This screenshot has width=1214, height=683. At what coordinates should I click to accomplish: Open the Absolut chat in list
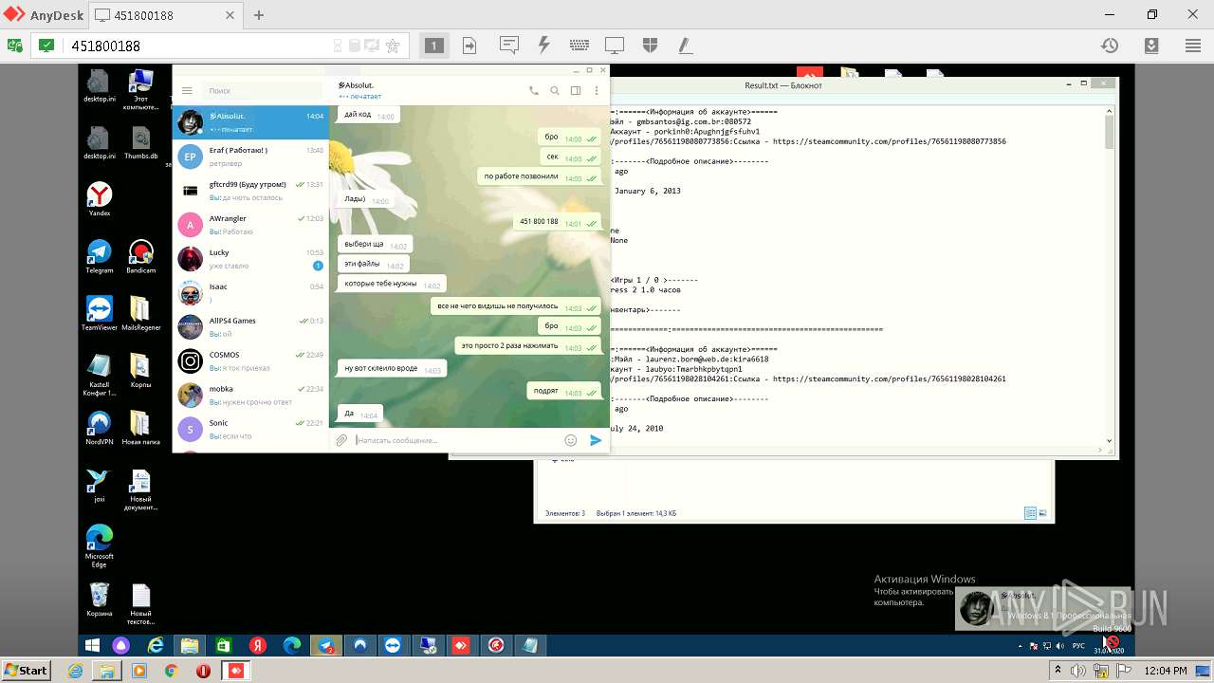point(250,122)
